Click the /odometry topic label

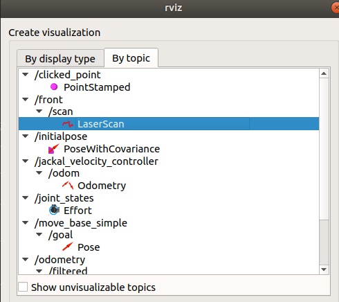pos(59,260)
